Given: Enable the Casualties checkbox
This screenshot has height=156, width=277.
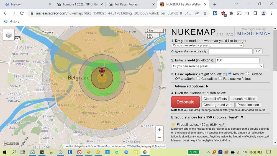Looking at the screenshot, I should [x=198, y=79].
